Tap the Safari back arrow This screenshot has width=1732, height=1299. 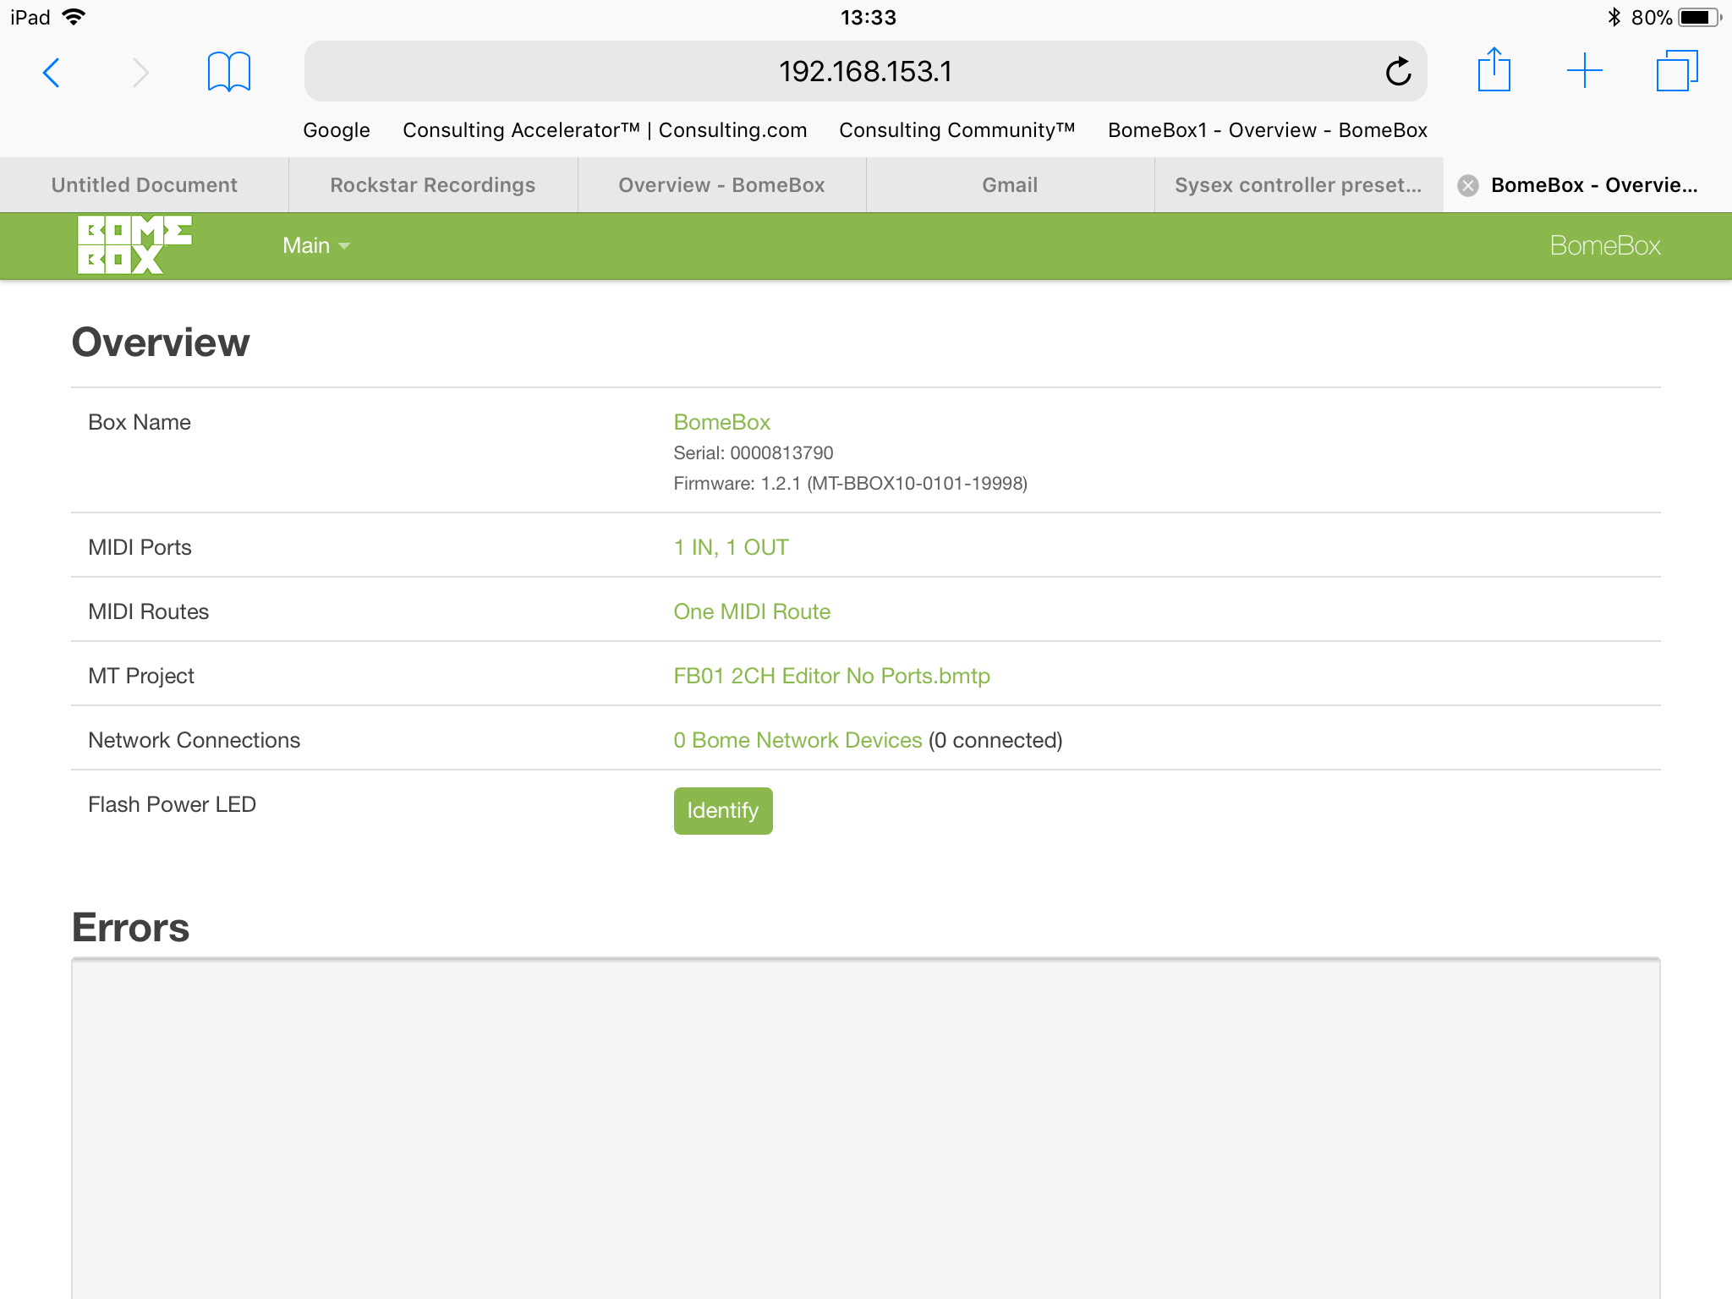click(52, 72)
